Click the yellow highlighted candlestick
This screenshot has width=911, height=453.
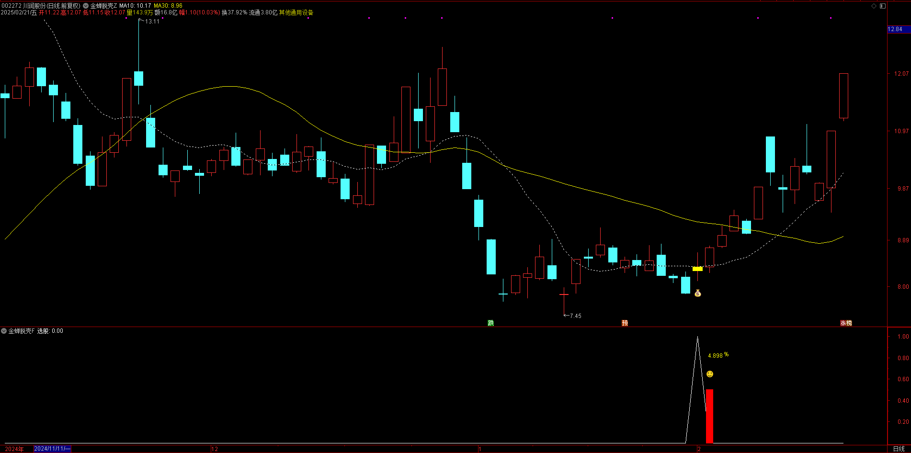point(697,269)
